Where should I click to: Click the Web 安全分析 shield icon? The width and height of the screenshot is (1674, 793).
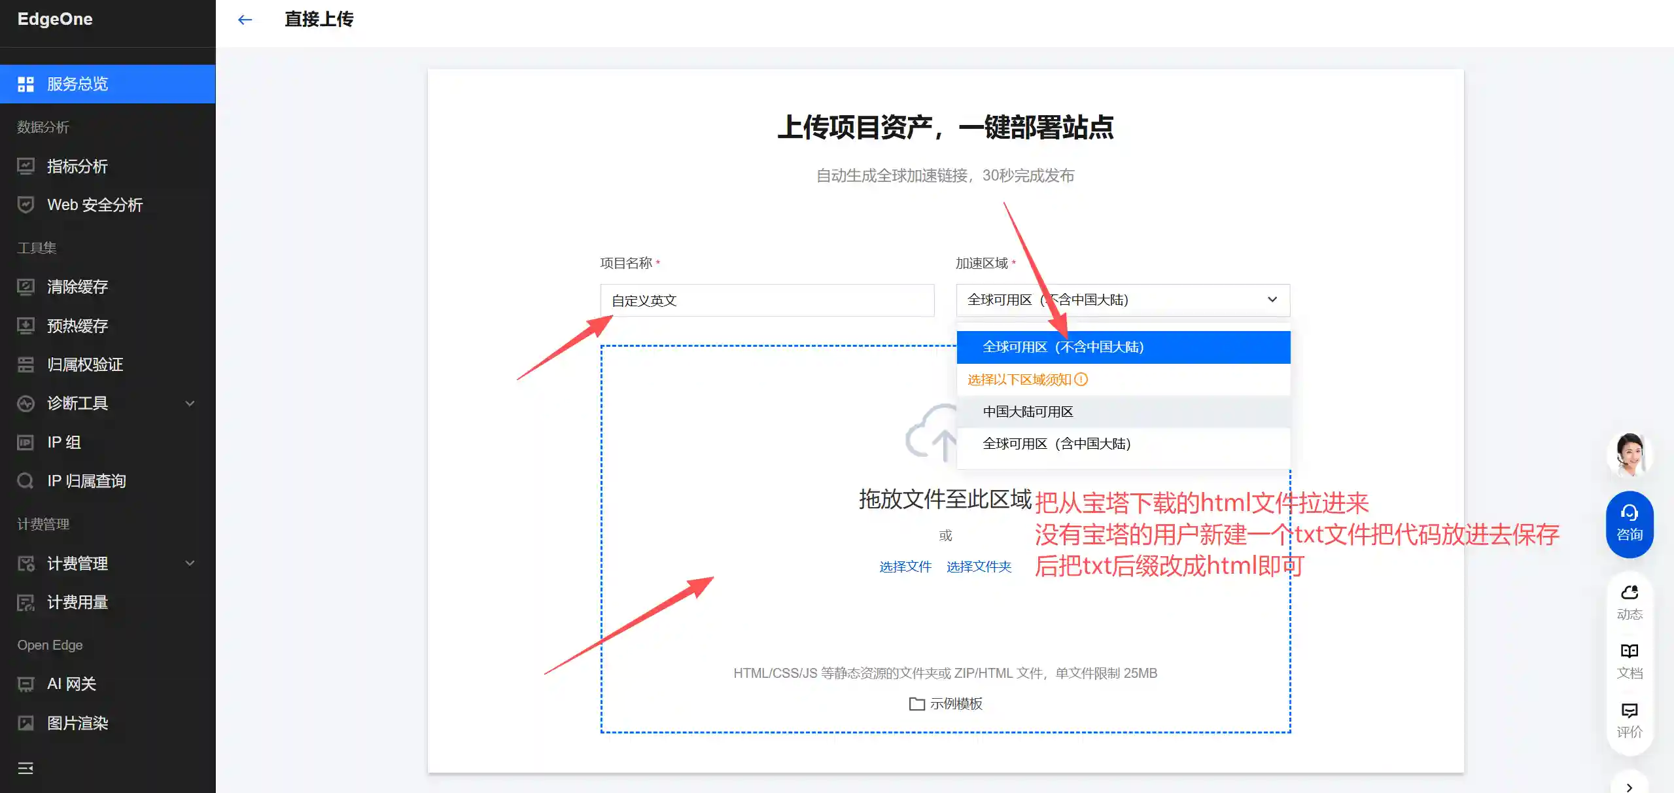pos(26,205)
